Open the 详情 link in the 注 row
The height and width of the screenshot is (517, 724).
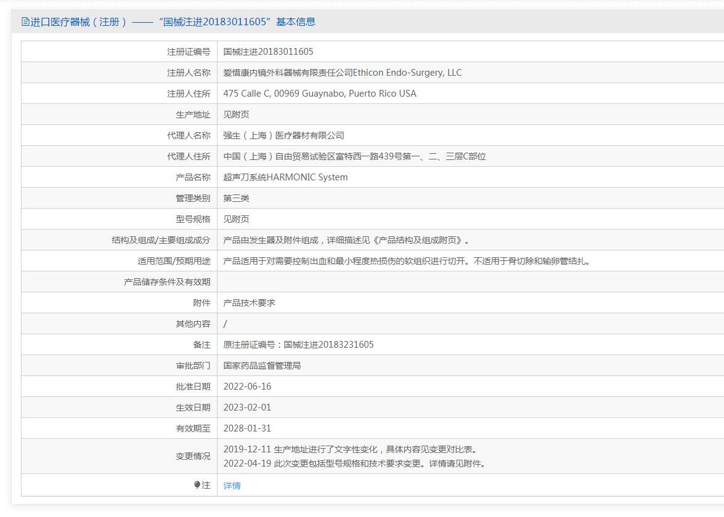click(x=232, y=485)
